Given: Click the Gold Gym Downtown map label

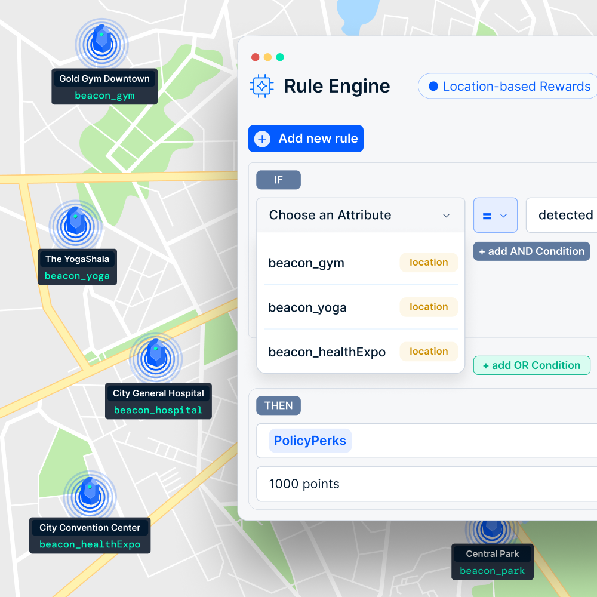Looking at the screenshot, I should [104, 79].
